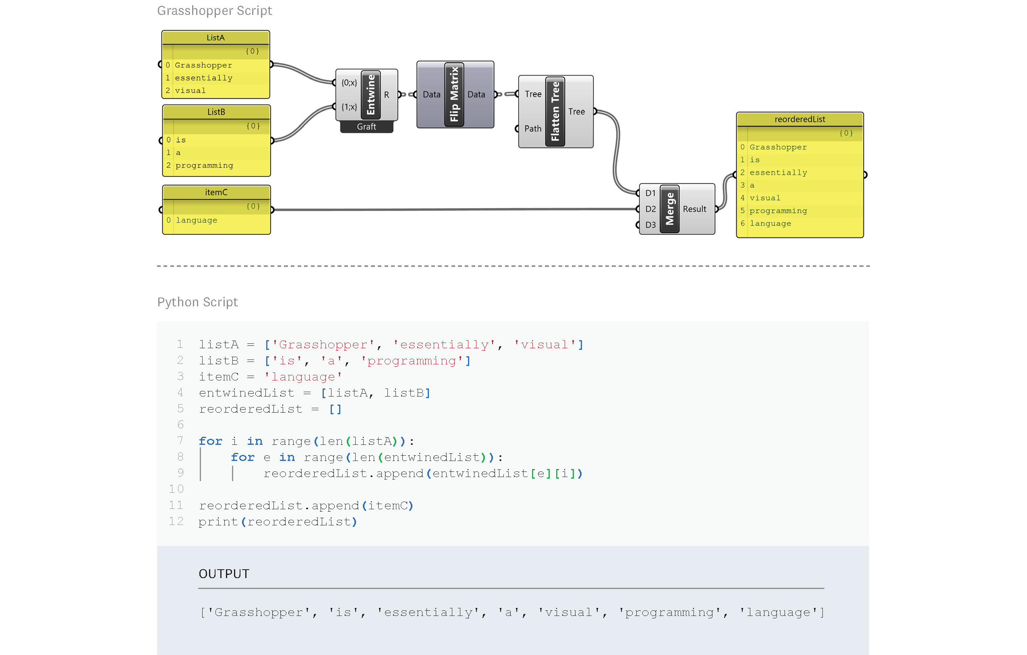Click the Result output port of Merge
The width and height of the screenshot is (1027, 655).
tap(717, 209)
